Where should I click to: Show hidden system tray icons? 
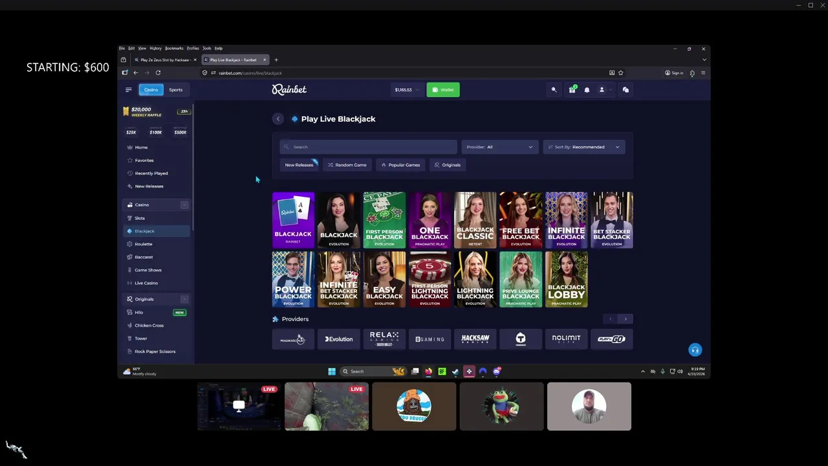[643, 372]
